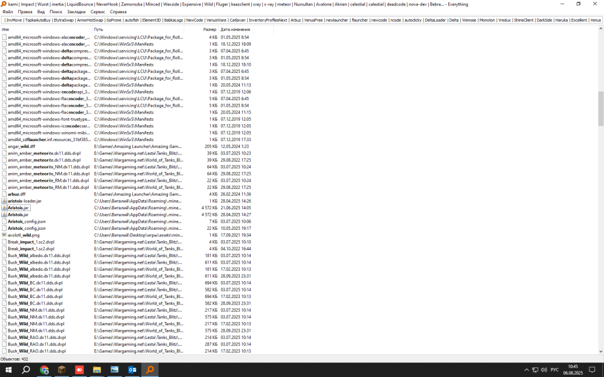Click the image icon of axolotl_wild.png

4,235
